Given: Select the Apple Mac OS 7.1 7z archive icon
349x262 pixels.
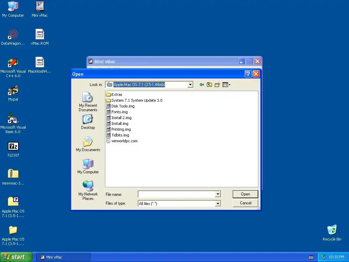Looking at the screenshot, I should 13,207.
